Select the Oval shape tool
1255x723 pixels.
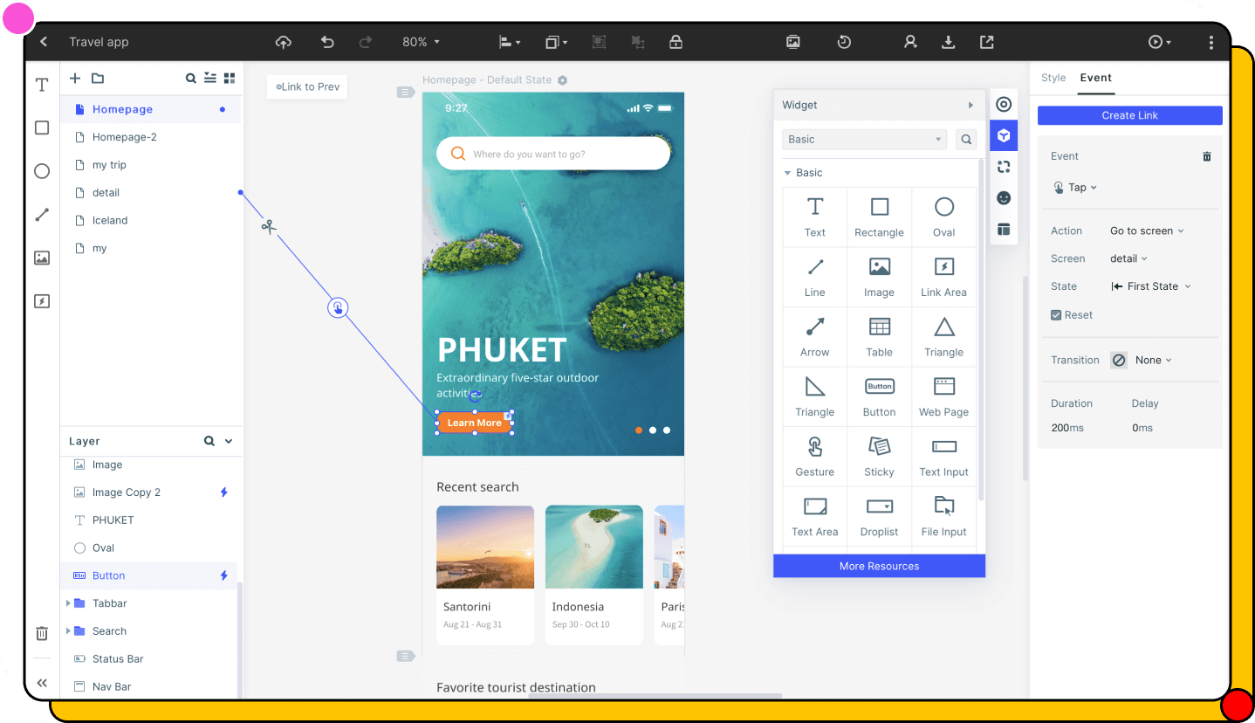click(41, 171)
